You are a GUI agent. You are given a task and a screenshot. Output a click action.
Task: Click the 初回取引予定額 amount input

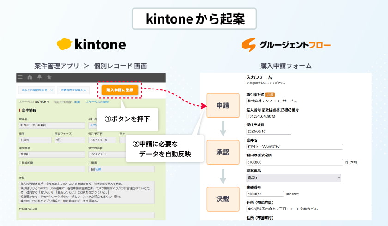295,162
